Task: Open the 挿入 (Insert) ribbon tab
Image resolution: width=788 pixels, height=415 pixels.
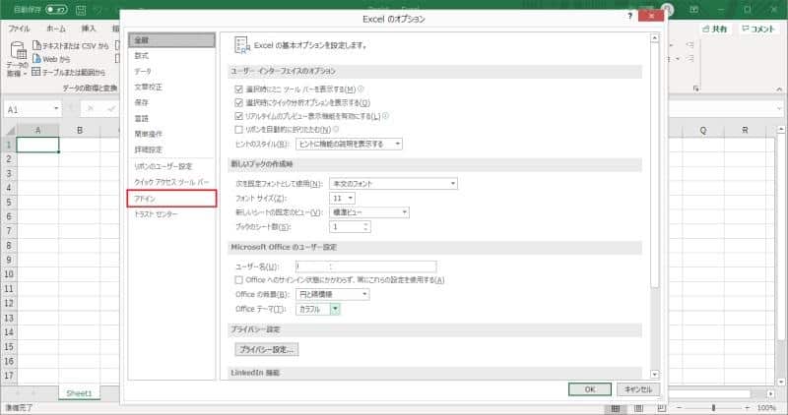Action: point(89,29)
